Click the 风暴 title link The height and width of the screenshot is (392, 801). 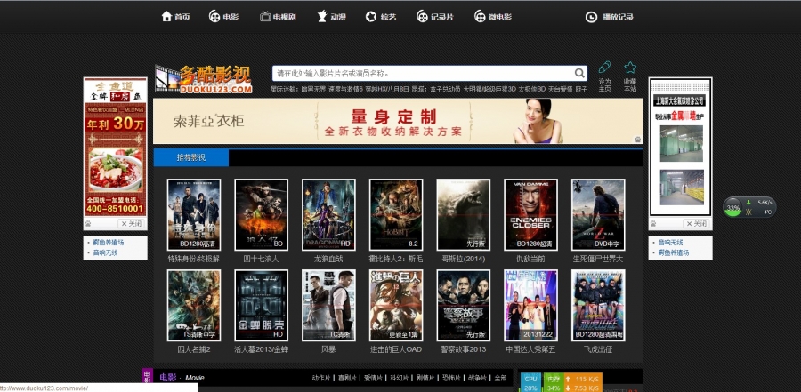pyautogui.click(x=328, y=349)
